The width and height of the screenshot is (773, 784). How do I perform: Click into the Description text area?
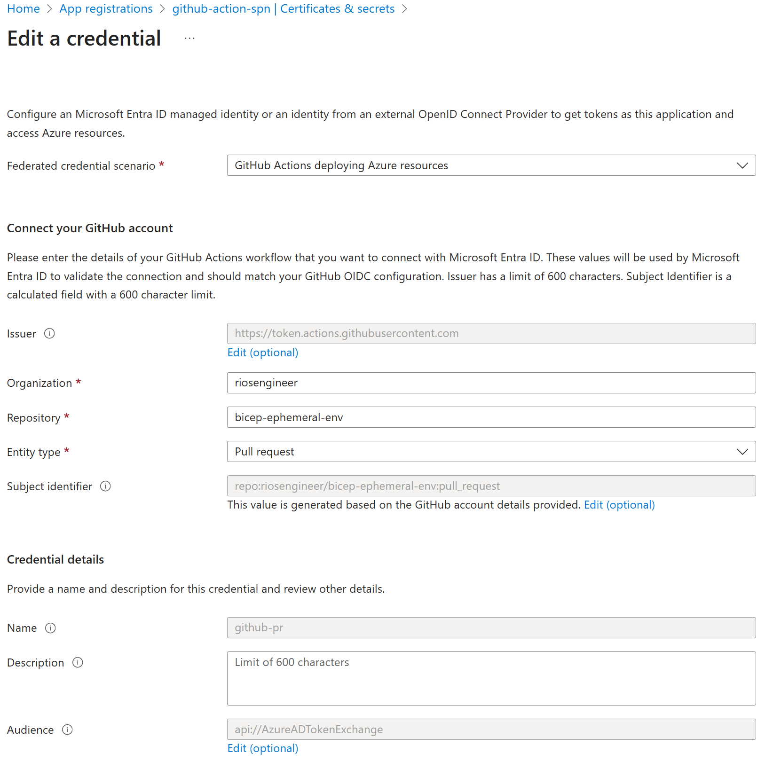[491, 678]
